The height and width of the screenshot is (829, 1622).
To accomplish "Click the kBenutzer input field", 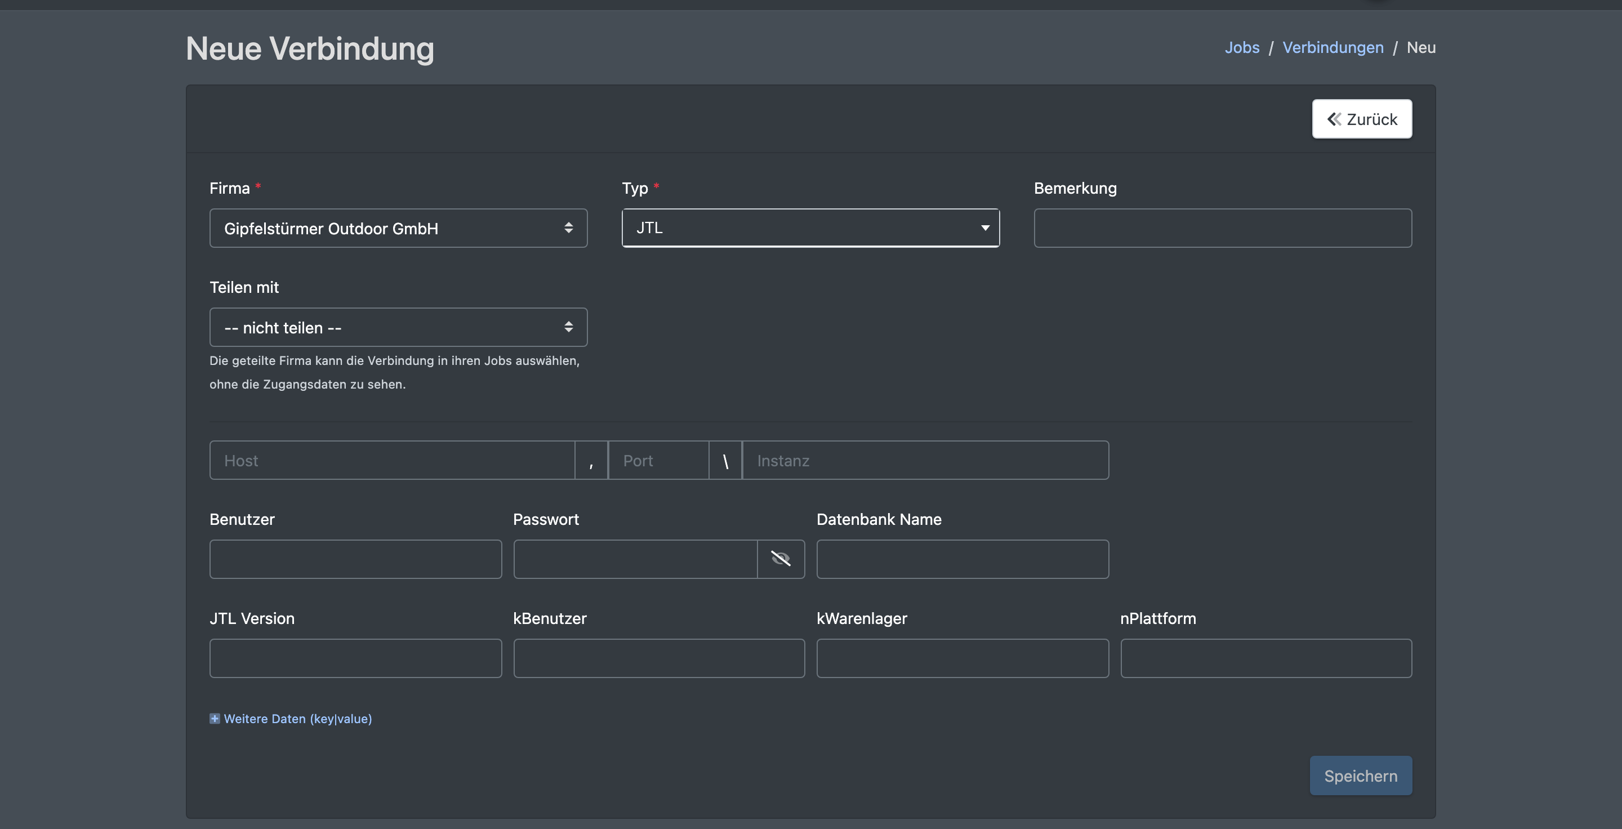I will pyautogui.click(x=660, y=658).
